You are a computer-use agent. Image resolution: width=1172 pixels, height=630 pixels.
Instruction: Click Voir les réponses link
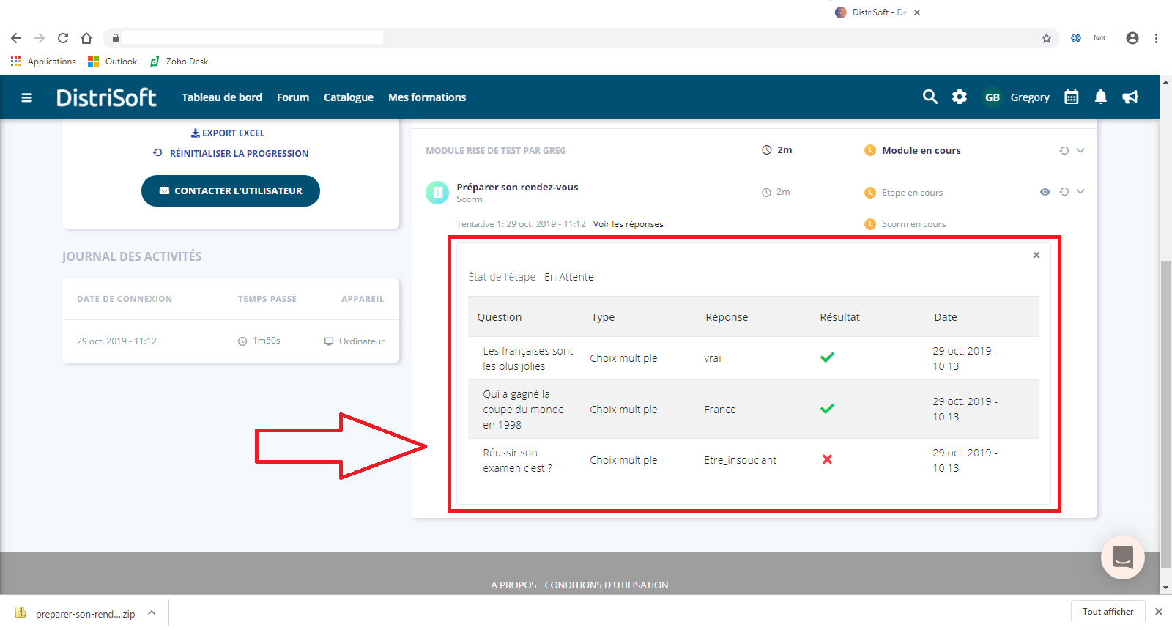(628, 224)
